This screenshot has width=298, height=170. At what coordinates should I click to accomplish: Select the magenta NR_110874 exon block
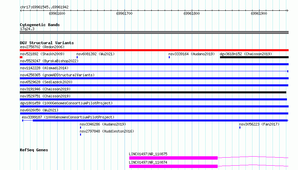173,166
